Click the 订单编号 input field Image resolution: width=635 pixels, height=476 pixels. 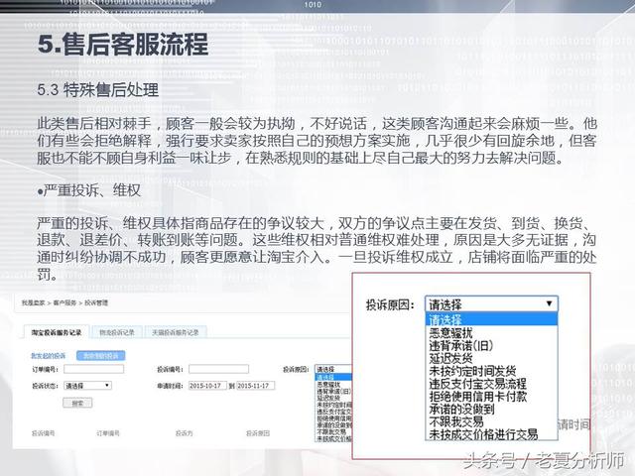tap(94, 369)
